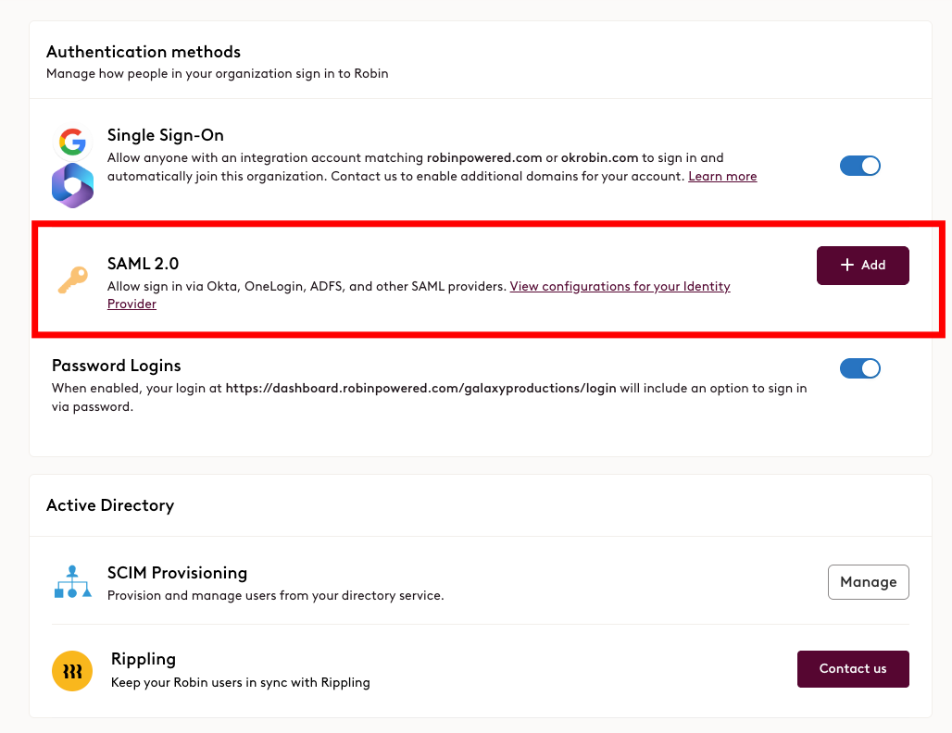952x733 pixels.
Task: Click Contact us for Rippling
Action: pos(852,669)
